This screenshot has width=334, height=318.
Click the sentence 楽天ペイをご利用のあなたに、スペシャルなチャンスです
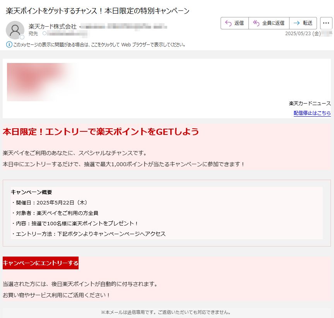[x=75, y=153]
